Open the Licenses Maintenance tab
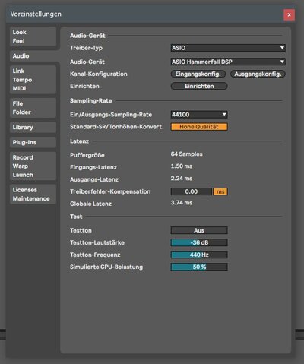 (33, 194)
